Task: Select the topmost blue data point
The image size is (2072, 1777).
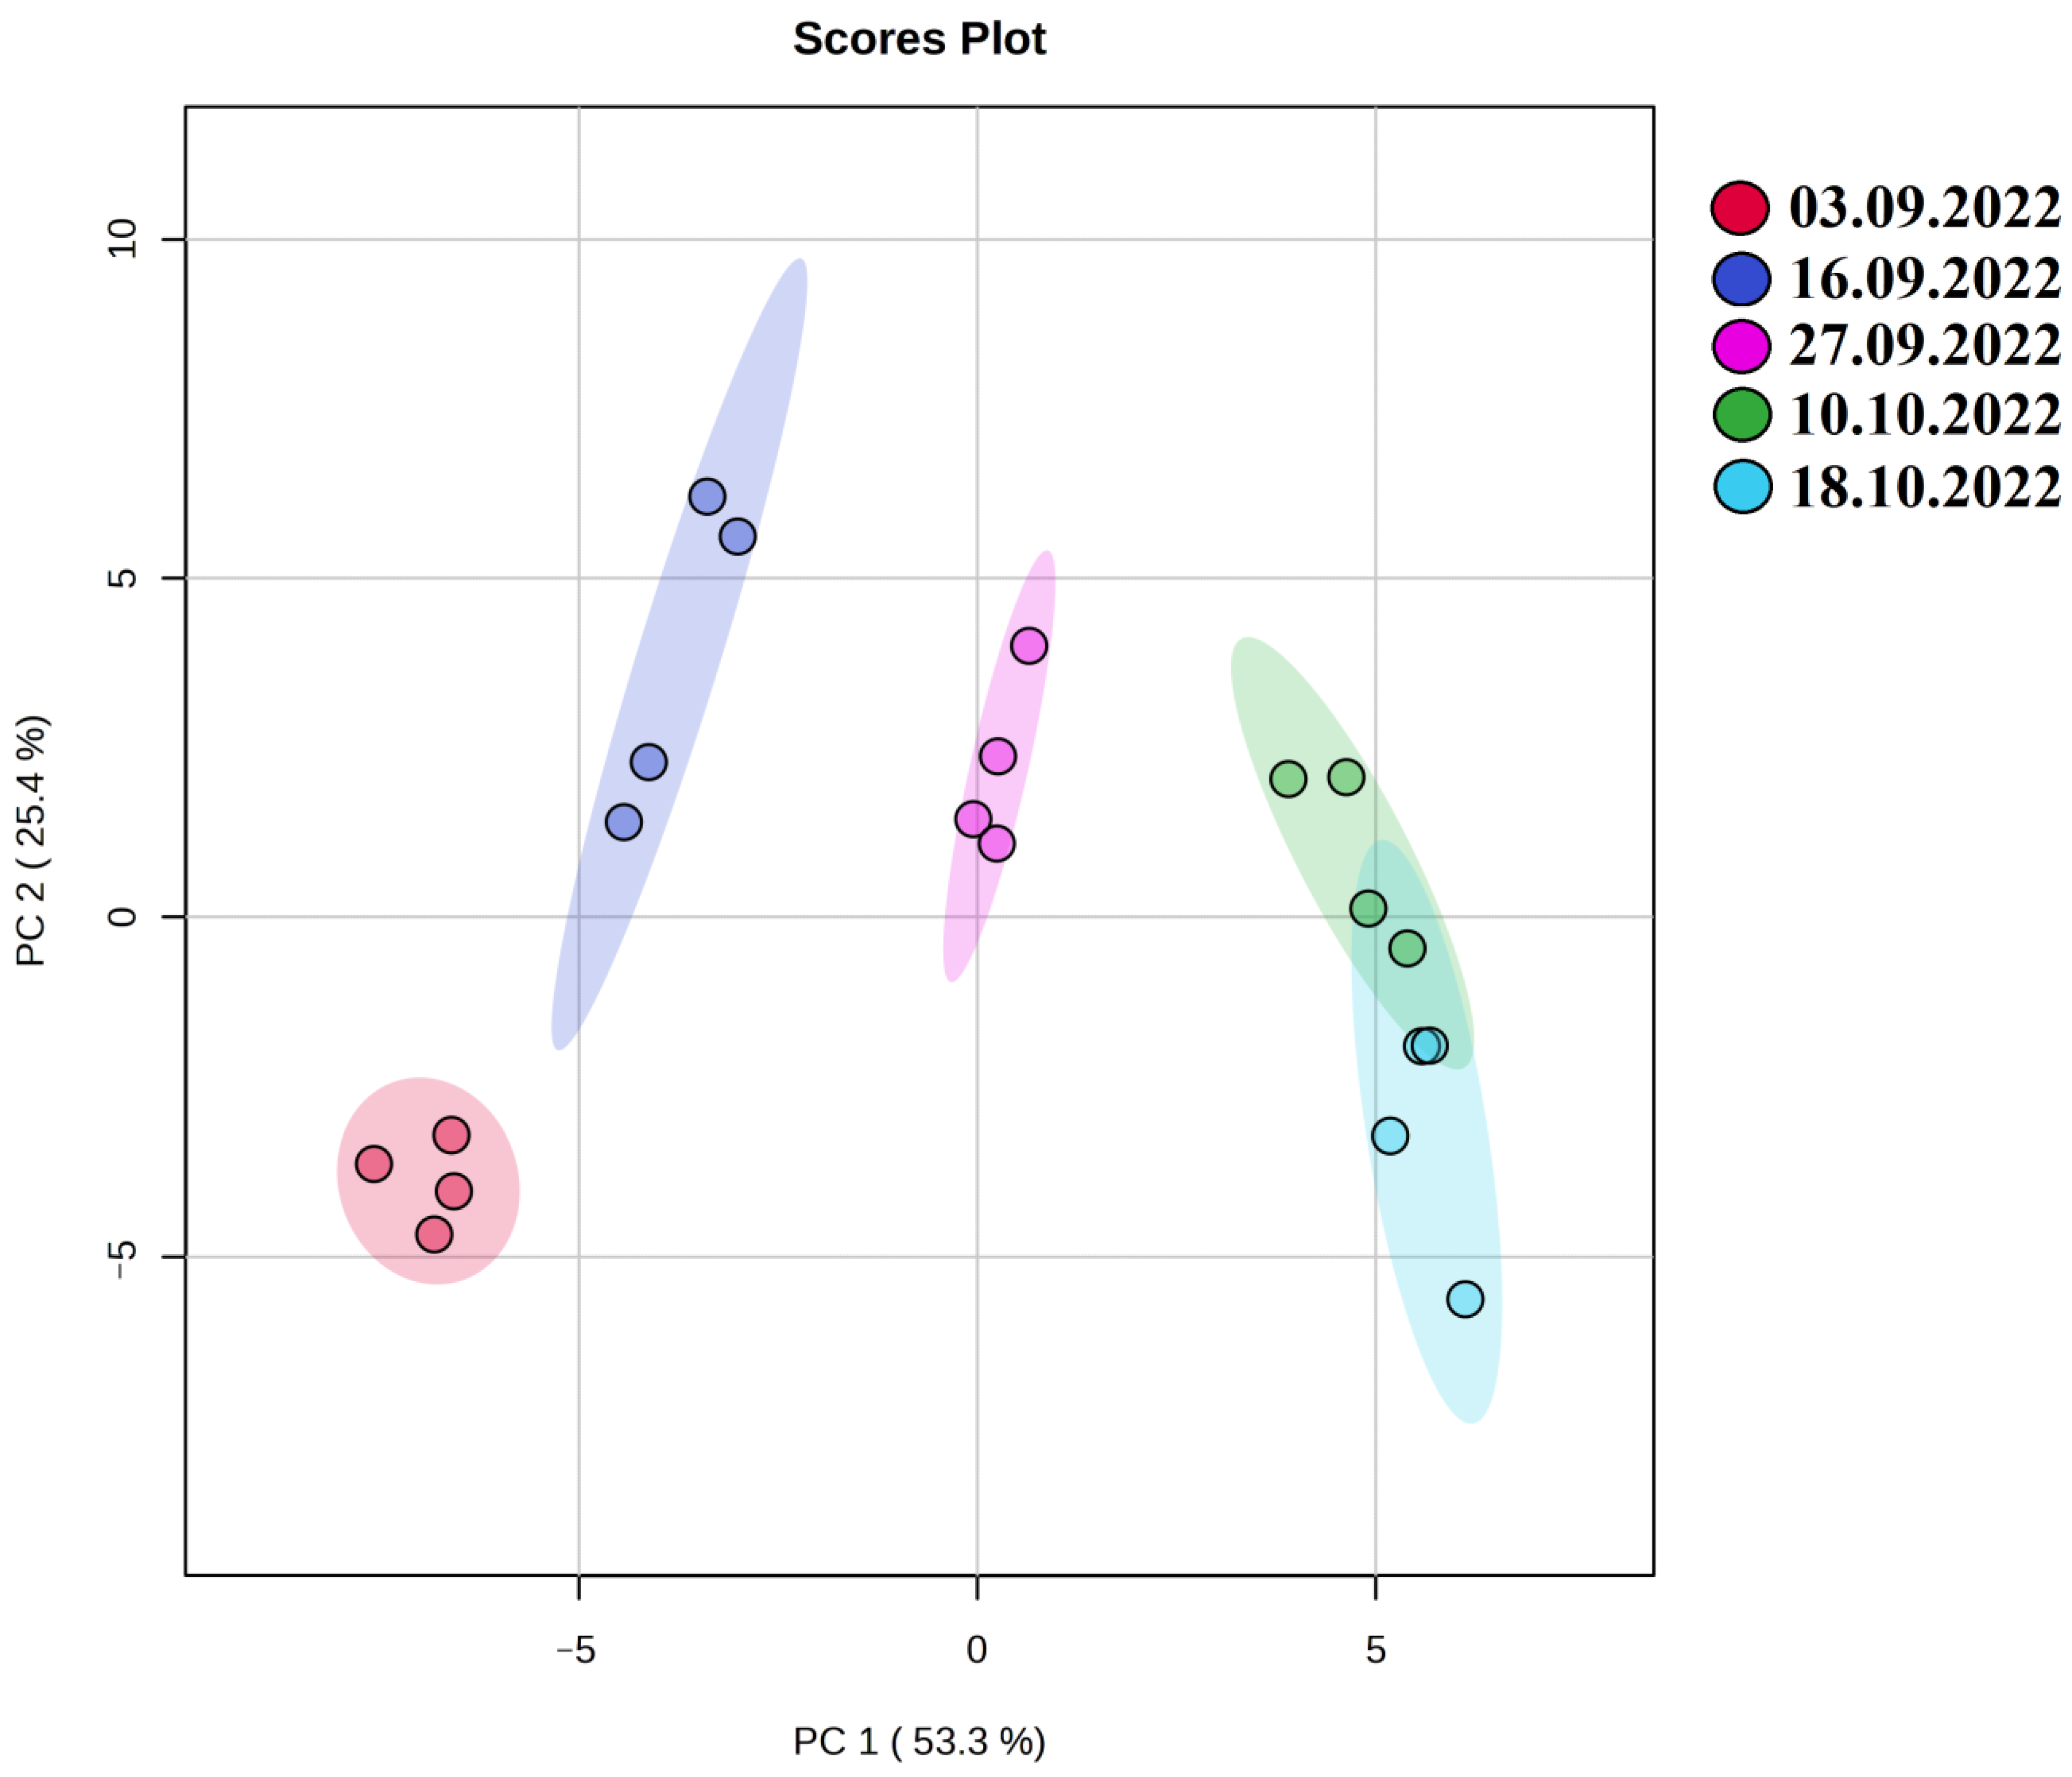Action: point(707,496)
